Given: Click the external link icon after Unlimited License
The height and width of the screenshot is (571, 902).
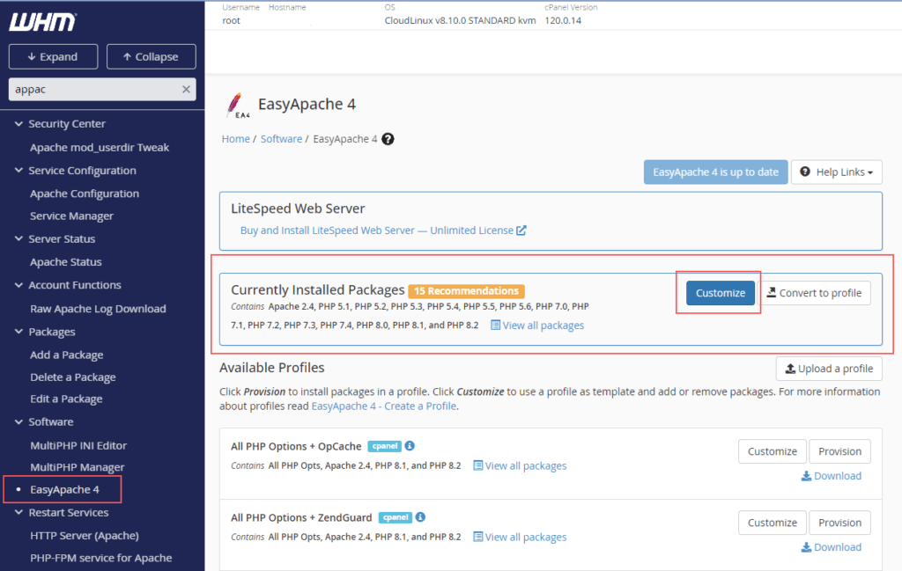Looking at the screenshot, I should (521, 231).
